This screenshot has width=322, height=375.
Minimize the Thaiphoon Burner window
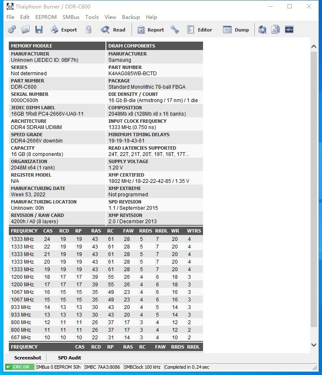pos(271,6)
